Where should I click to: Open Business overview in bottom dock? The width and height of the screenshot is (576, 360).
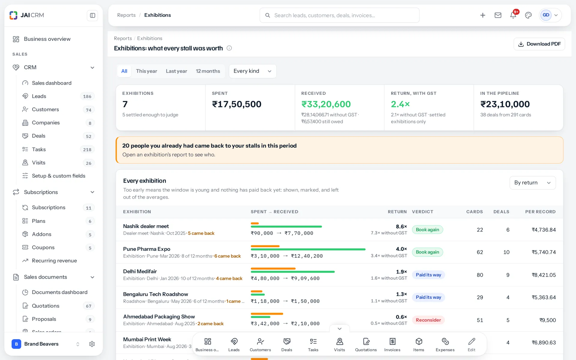(x=207, y=344)
